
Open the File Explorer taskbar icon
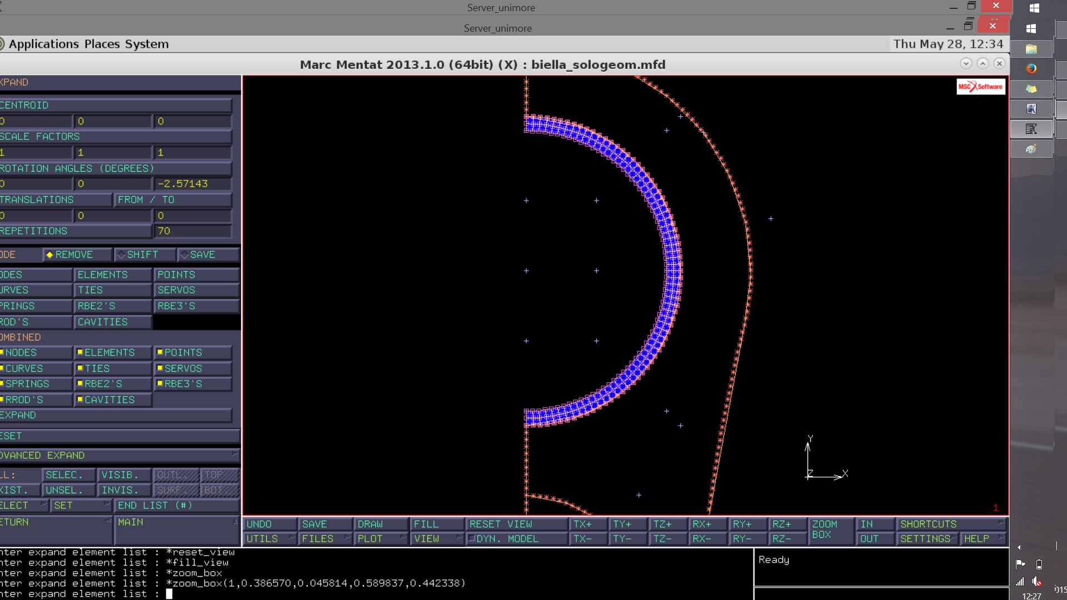(x=1031, y=49)
